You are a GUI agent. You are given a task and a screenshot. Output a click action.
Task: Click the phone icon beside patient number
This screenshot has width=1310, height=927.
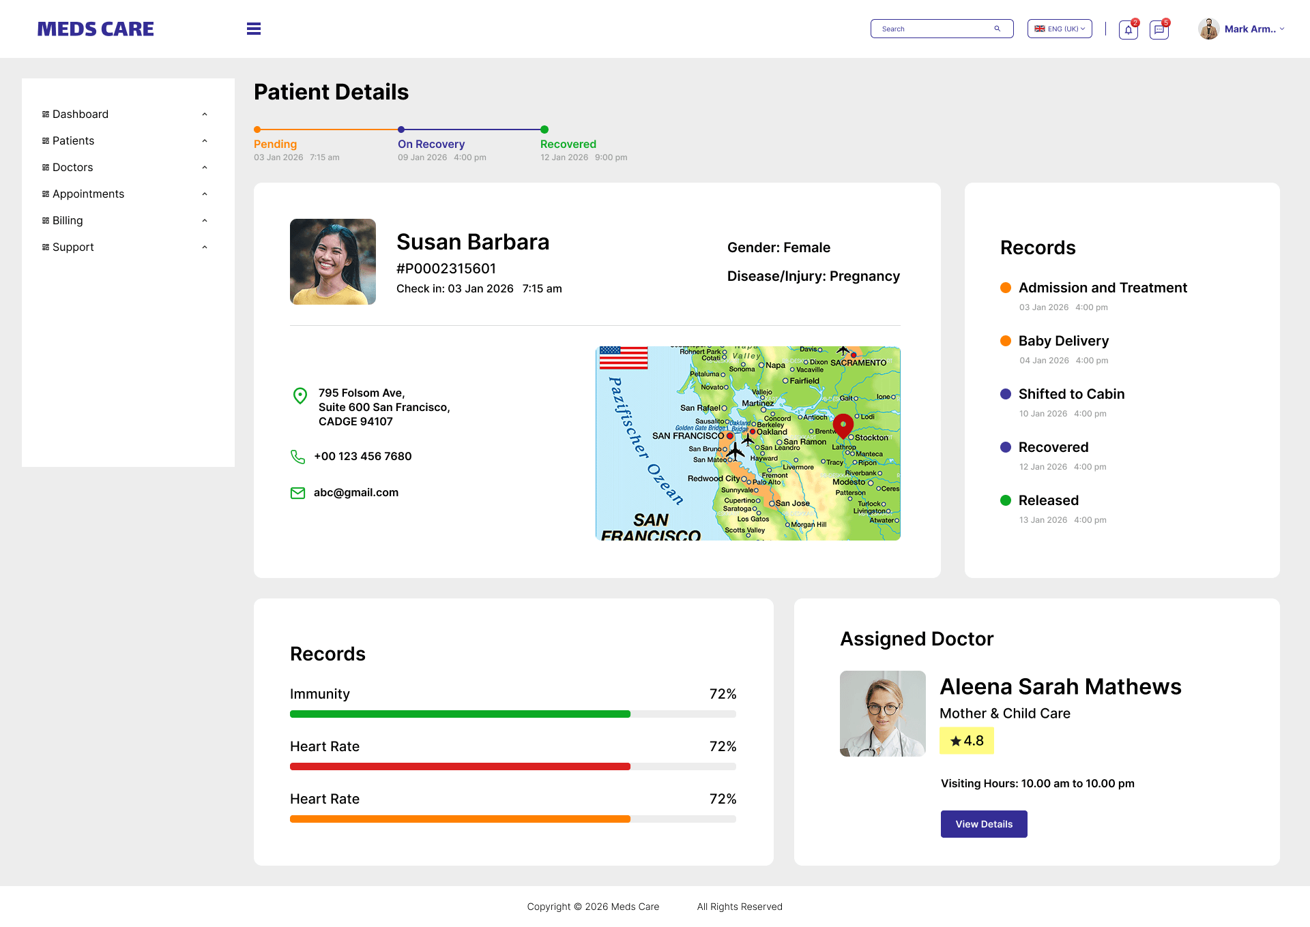297,457
